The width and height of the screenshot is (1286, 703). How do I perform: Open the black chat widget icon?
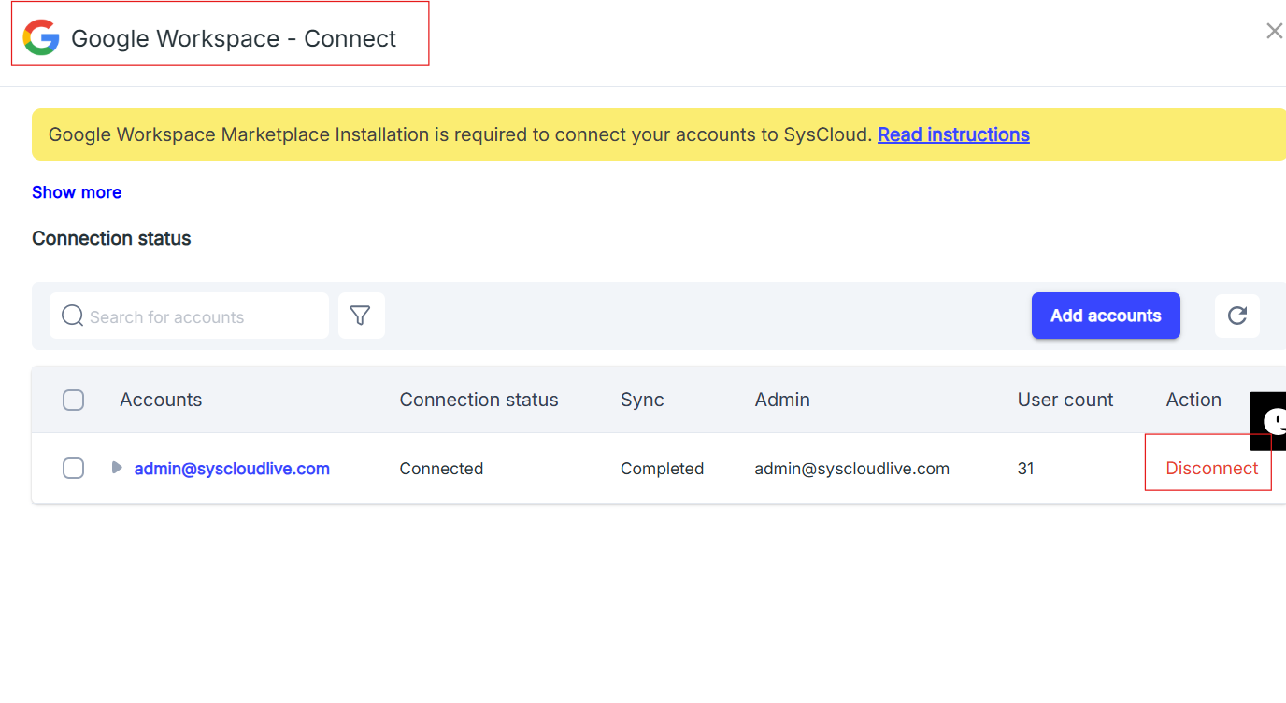[x=1268, y=421]
